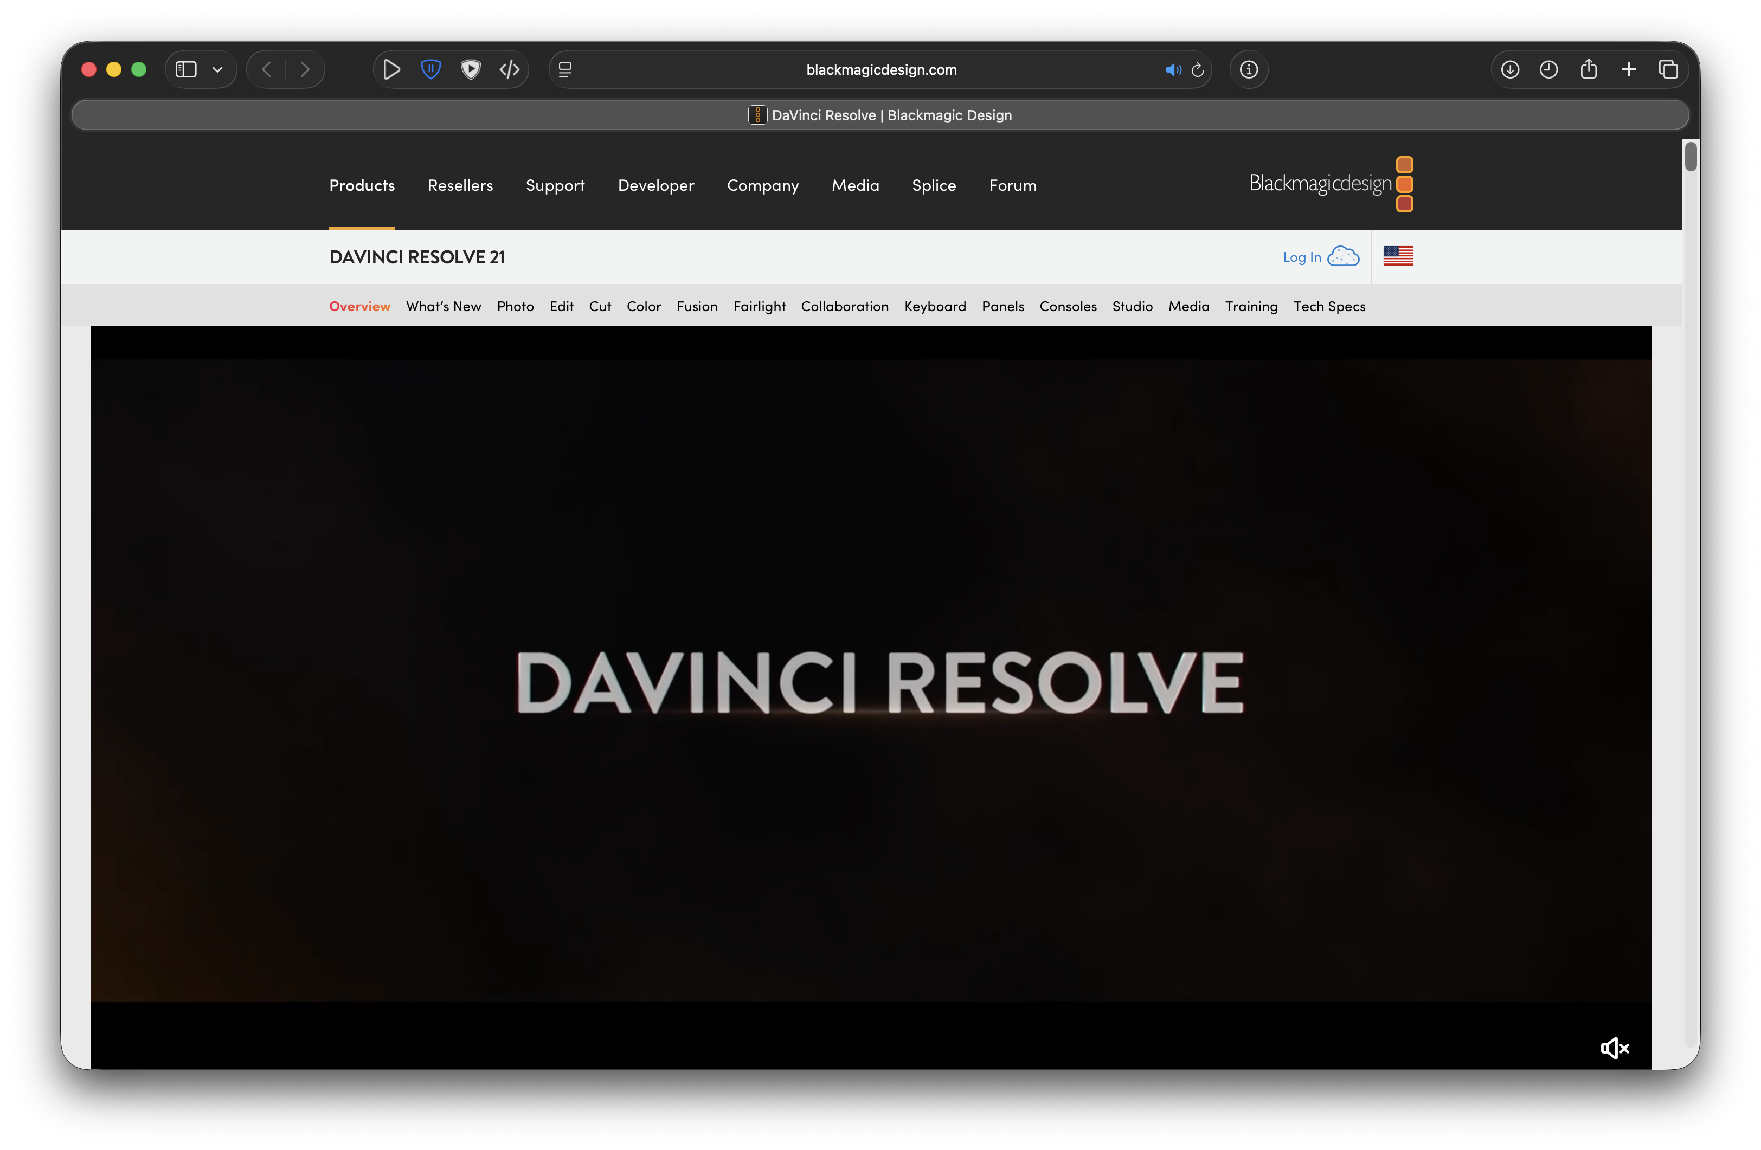Go back with the back arrow
The height and width of the screenshot is (1150, 1761).
coord(267,69)
